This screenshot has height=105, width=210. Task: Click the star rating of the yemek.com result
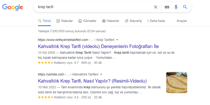[x=46, y=97]
